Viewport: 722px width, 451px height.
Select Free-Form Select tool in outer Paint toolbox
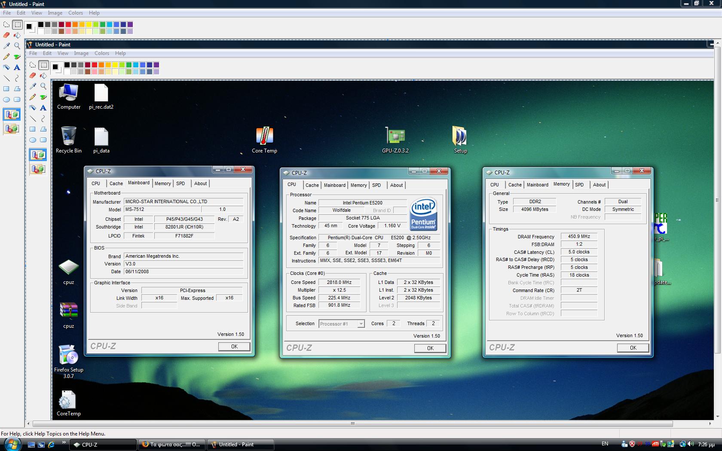coord(6,24)
